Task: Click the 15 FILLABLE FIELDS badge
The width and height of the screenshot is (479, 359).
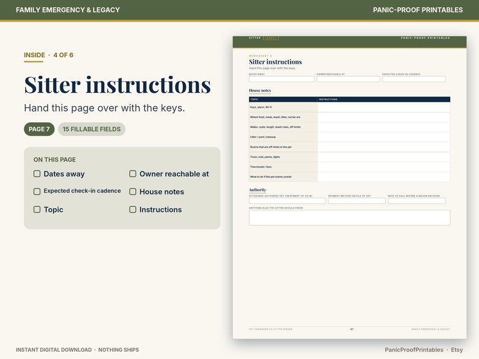Action: (92, 129)
